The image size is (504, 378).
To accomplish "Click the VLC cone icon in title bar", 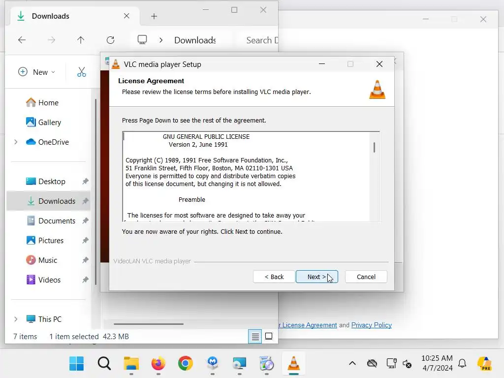I will (115, 64).
